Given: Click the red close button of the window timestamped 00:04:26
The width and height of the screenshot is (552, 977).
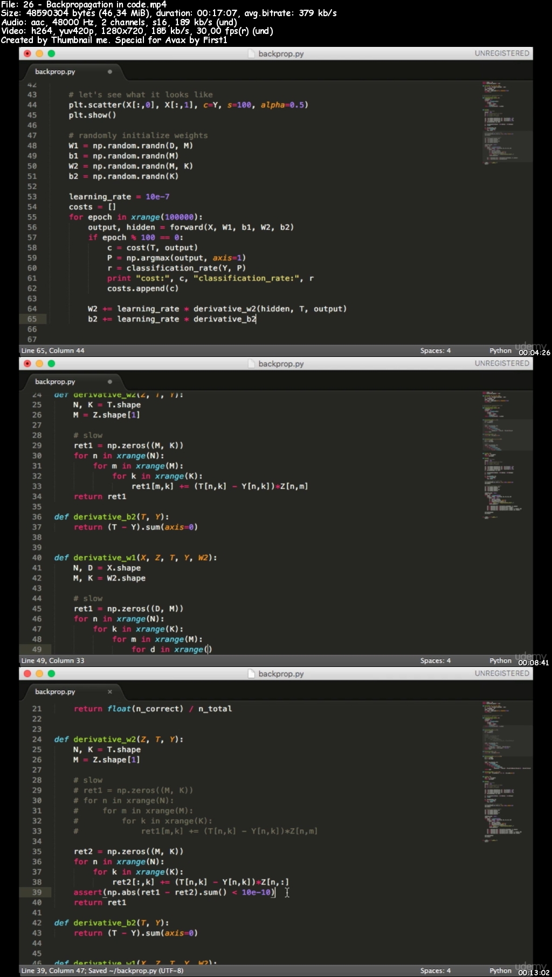Looking at the screenshot, I should pyautogui.click(x=27, y=53).
